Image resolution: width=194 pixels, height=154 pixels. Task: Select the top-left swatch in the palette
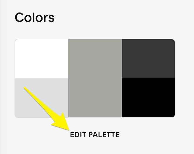point(41,59)
